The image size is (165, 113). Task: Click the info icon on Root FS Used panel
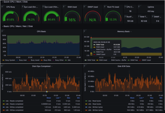tap(104, 5)
